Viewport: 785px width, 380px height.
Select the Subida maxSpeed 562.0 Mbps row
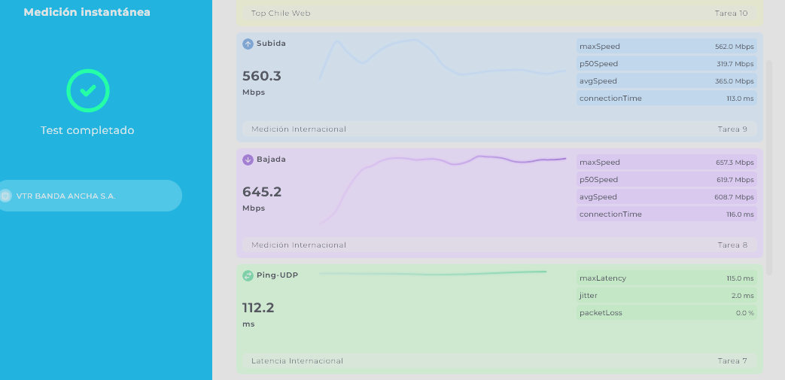click(x=666, y=47)
